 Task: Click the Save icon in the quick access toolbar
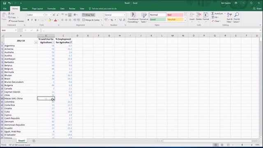click(5, 3)
